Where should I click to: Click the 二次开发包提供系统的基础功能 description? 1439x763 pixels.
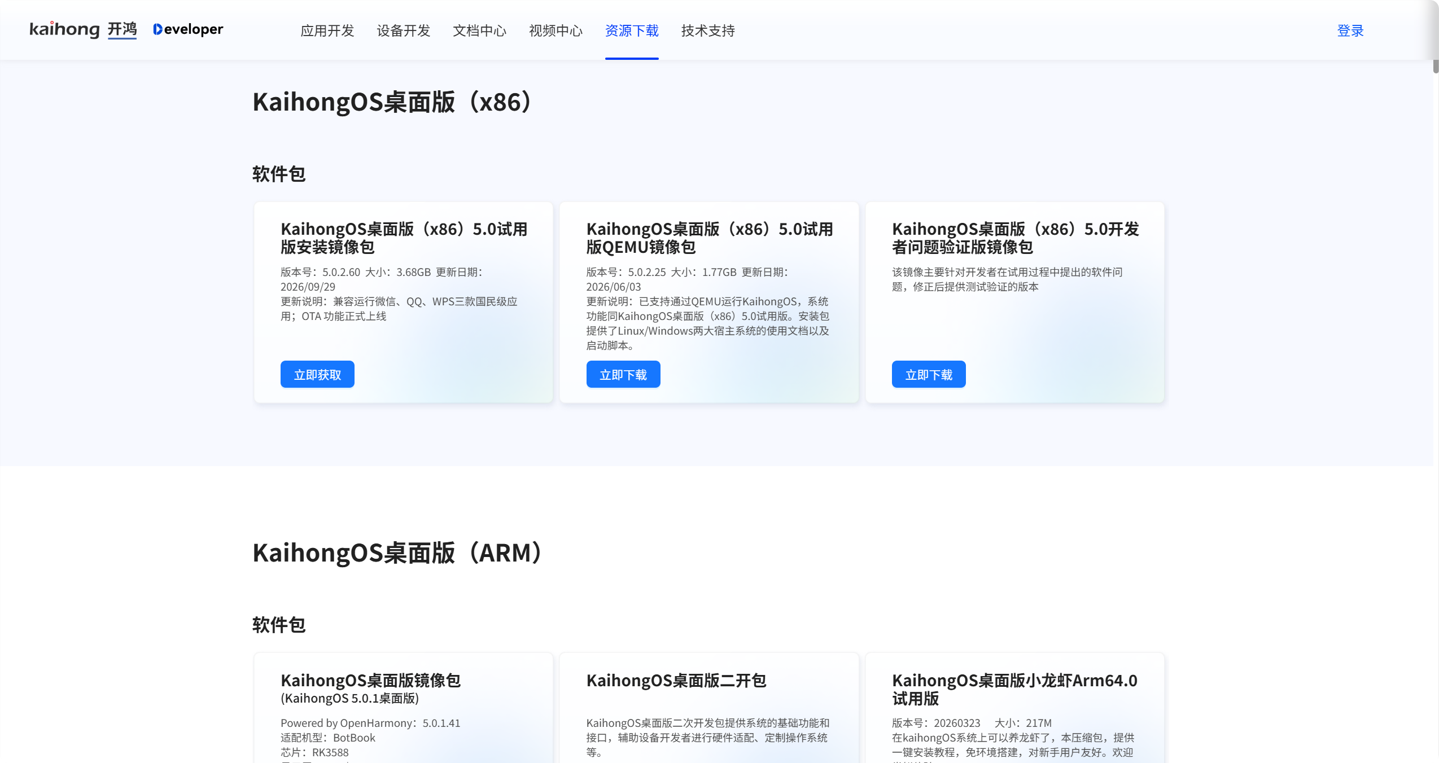tap(708, 738)
